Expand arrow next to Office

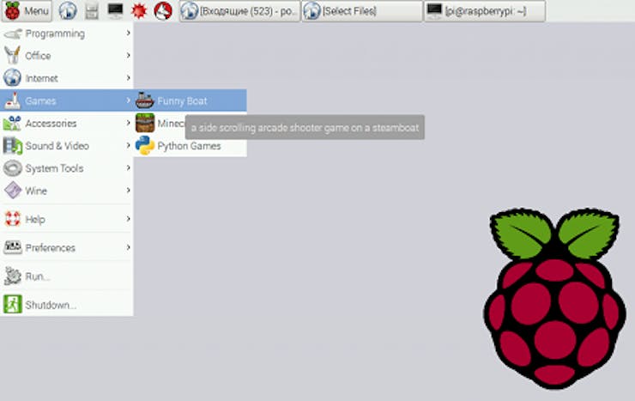click(x=128, y=55)
